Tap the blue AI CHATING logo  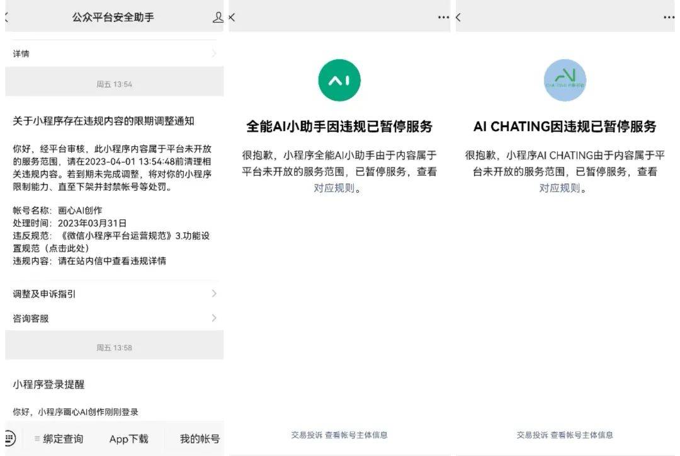pos(565,80)
